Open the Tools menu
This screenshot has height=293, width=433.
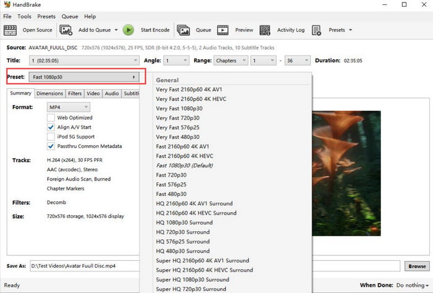(x=24, y=17)
